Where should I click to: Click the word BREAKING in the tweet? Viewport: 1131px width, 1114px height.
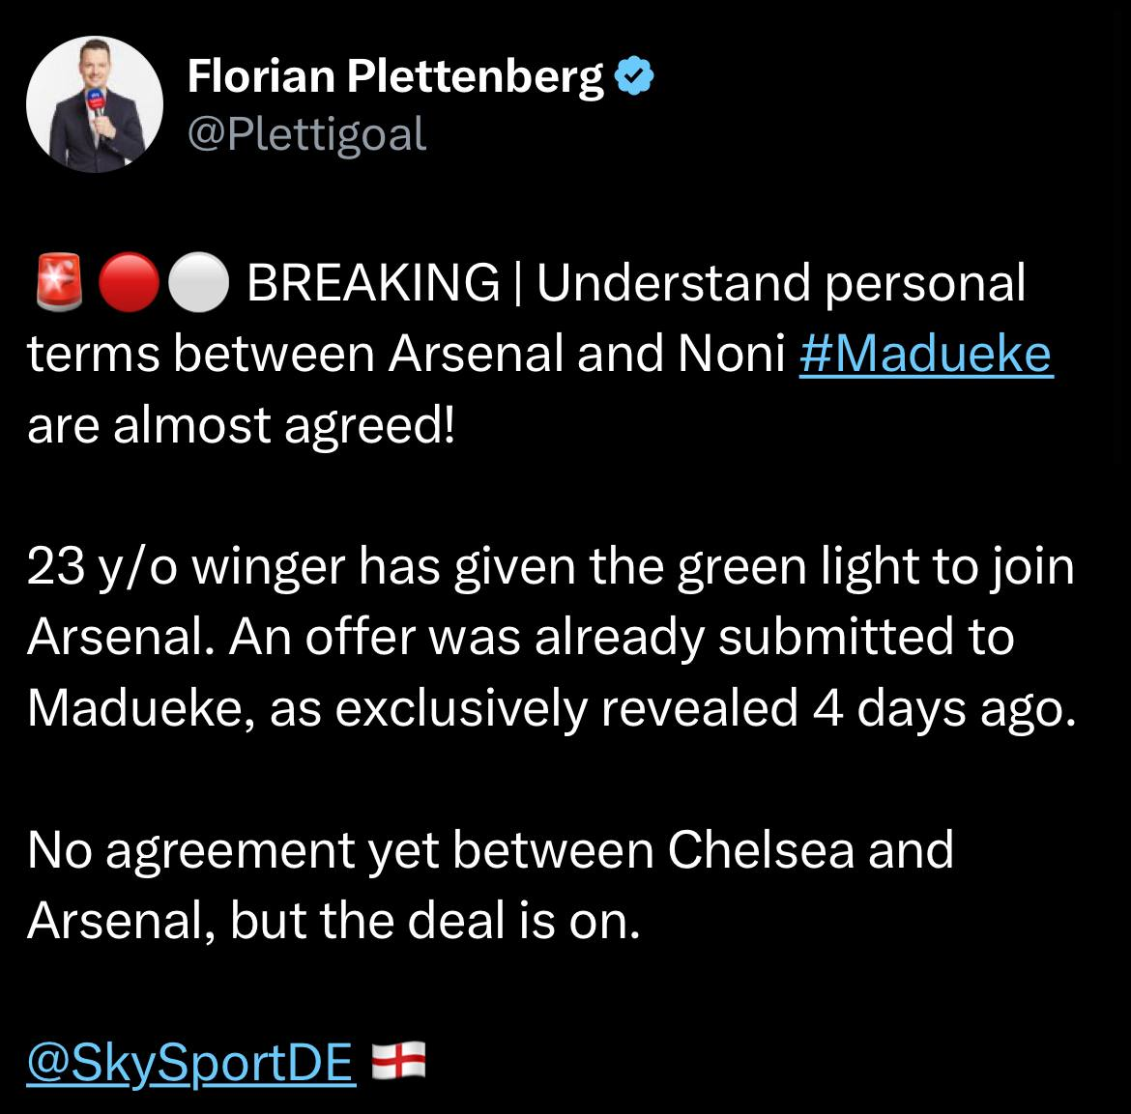[373, 284]
